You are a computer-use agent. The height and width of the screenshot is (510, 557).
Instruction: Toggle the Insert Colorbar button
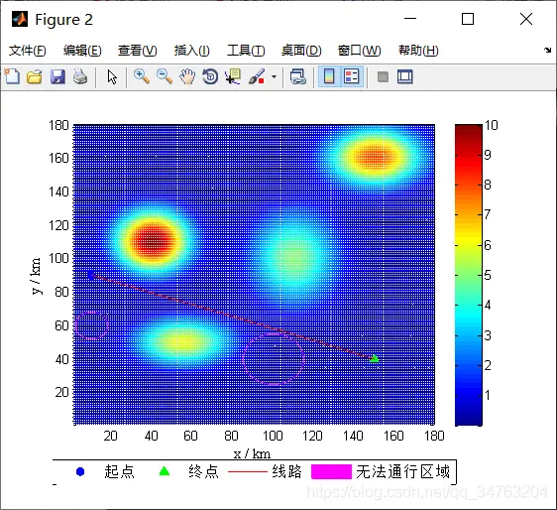[x=329, y=76]
